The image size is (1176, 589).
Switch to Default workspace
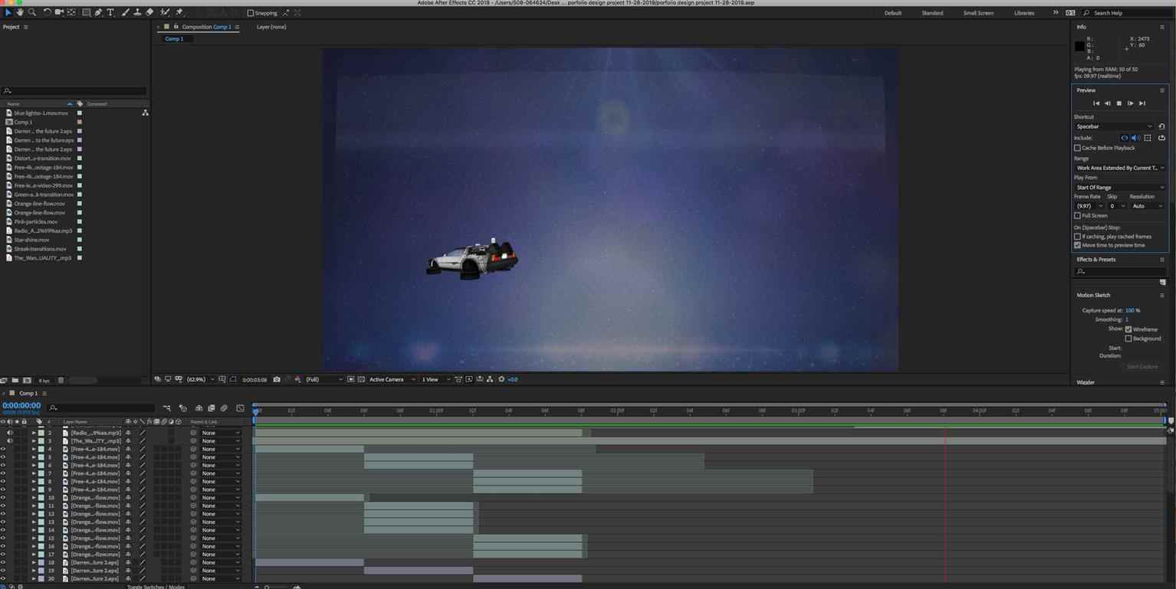pos(893,13)
